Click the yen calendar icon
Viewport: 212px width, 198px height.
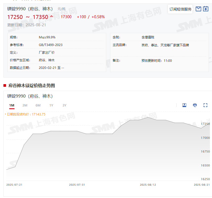click(x=206, y=9)
